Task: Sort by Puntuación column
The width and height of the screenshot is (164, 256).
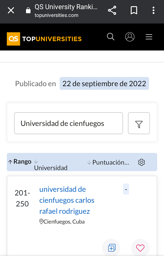Action: click(x=108, y=162)
